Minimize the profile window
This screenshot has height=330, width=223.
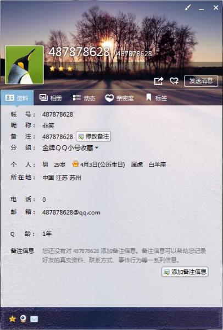202,9
